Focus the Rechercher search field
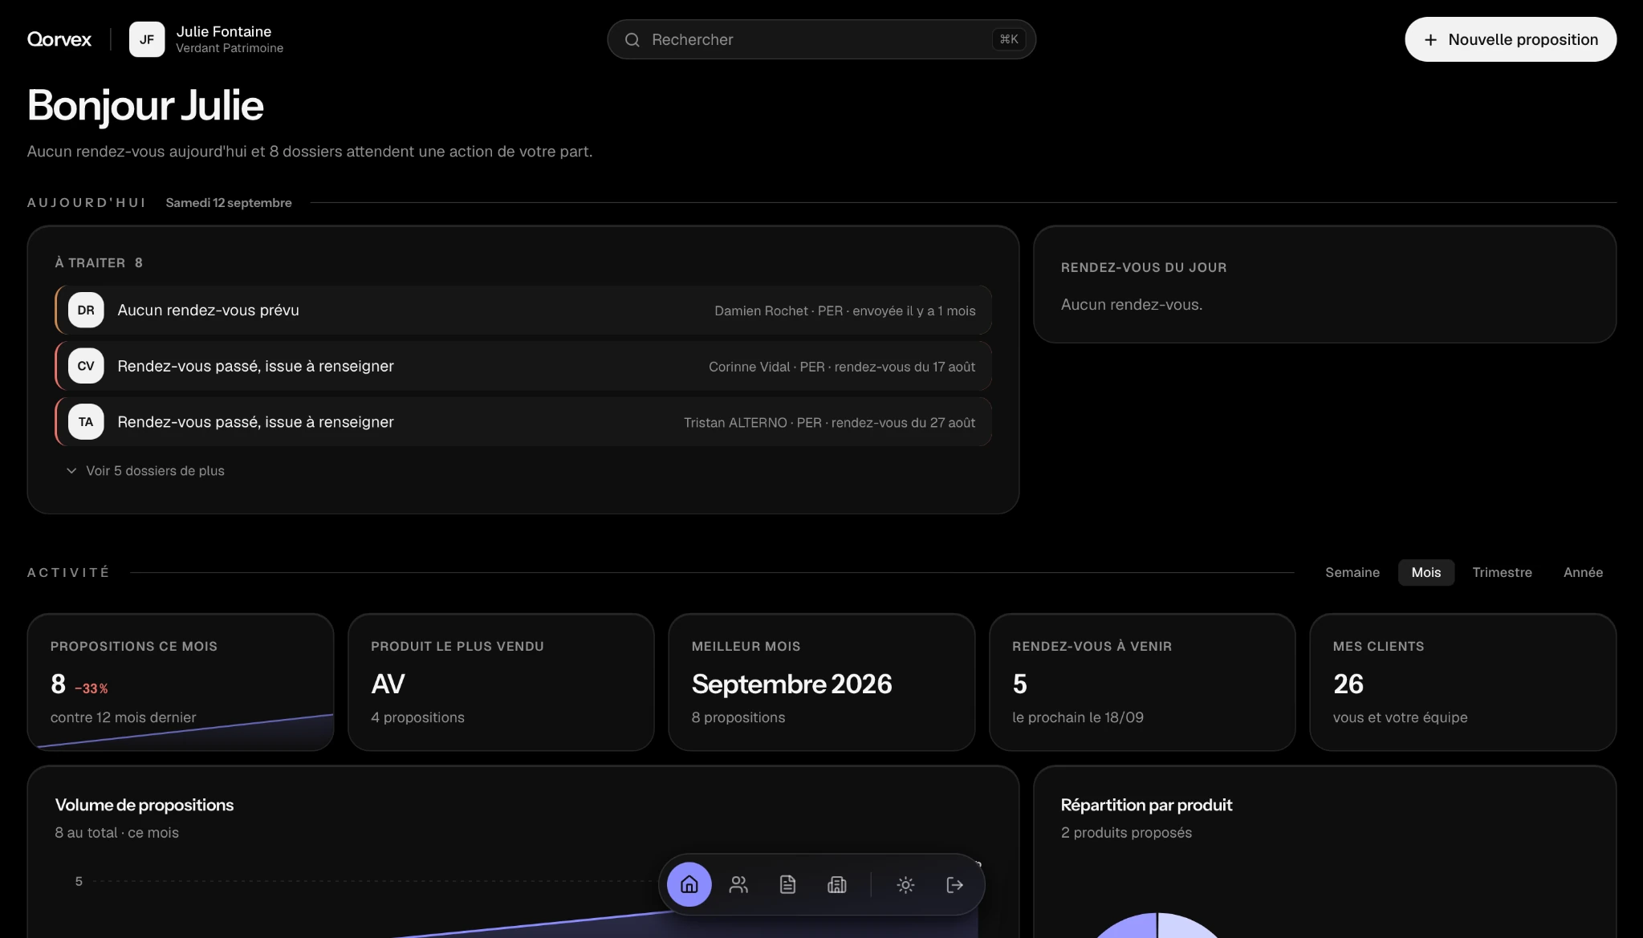1643x938 pixels. point(821,39)
